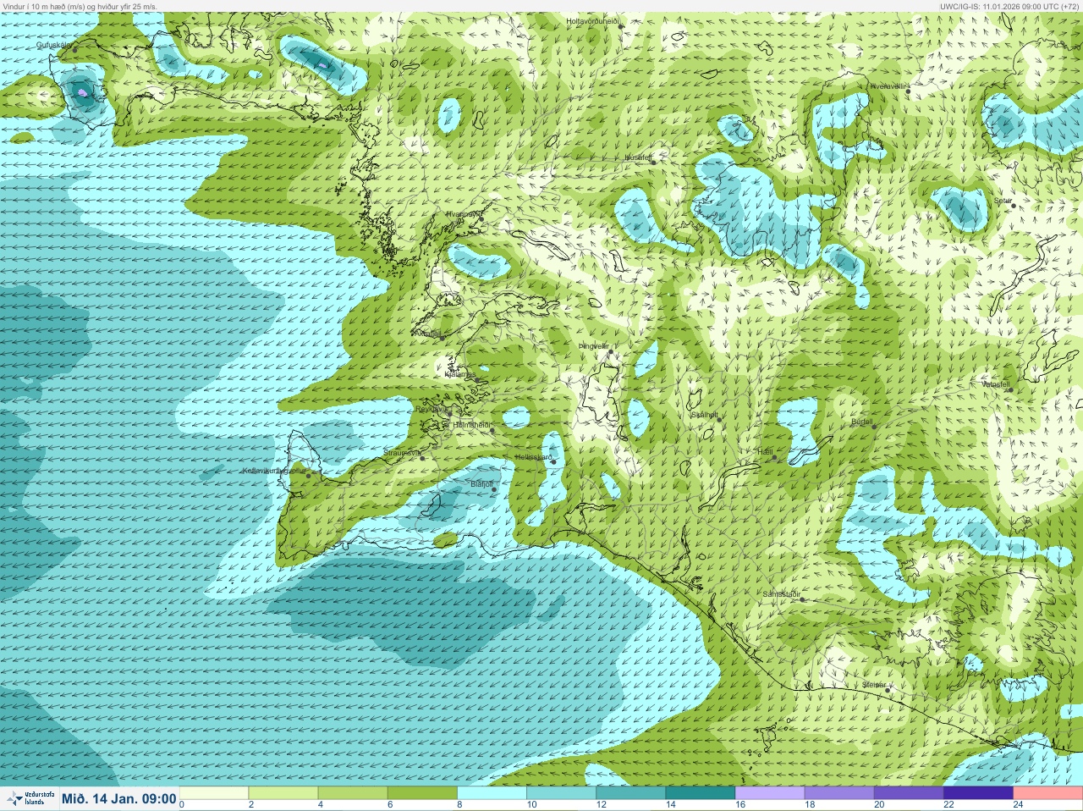
Task: Select the 2–4 m/s light green legend swatch
Action: click(283, 792)
